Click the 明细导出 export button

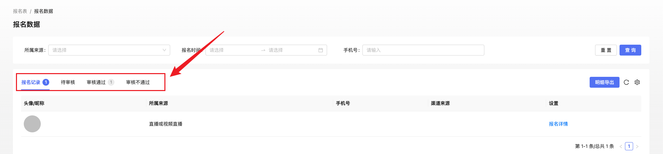(x=604, y=82)
